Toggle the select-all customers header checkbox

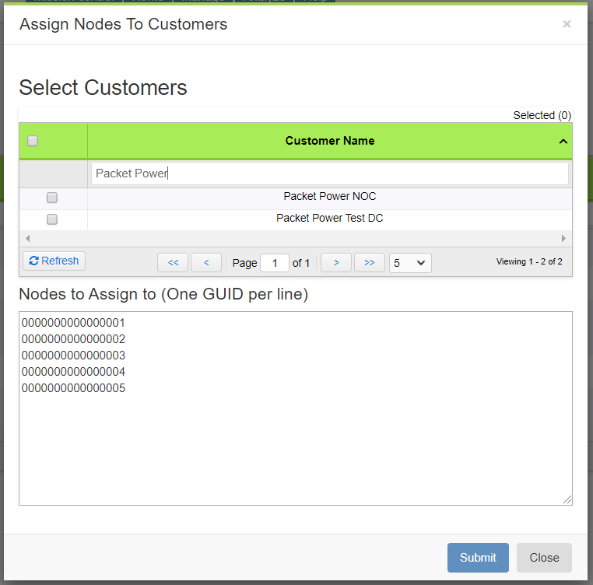33,141
